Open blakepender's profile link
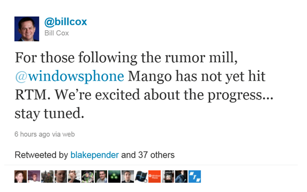This screenshot has height=192, width=307. tap(95, 155)
